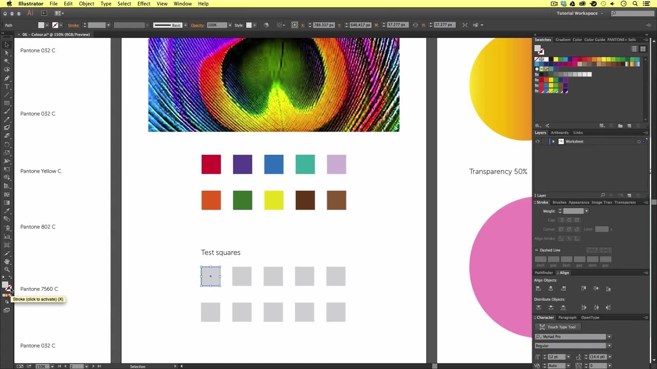Switch to Color Guide tab
The width and height of the screenshot is (657, 369).
(594, 39)
